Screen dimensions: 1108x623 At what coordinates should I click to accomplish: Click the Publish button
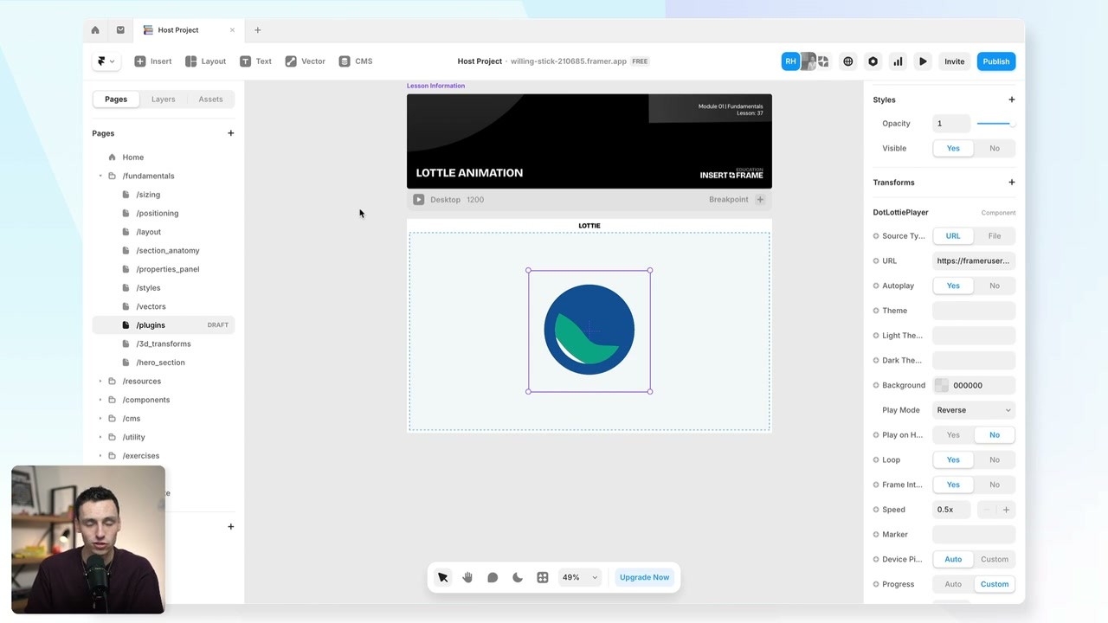coord(995,61)
